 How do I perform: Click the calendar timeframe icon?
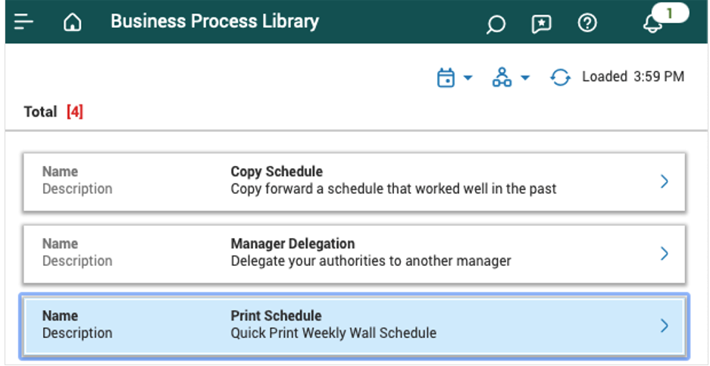coord(446,77)
